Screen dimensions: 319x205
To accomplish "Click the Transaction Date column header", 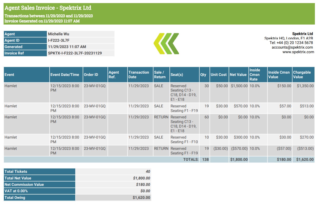I will 139,75.
